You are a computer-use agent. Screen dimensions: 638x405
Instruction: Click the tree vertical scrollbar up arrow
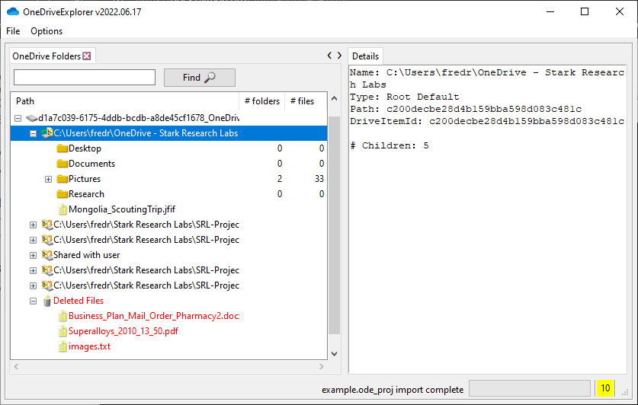click(x=334, y=98)
